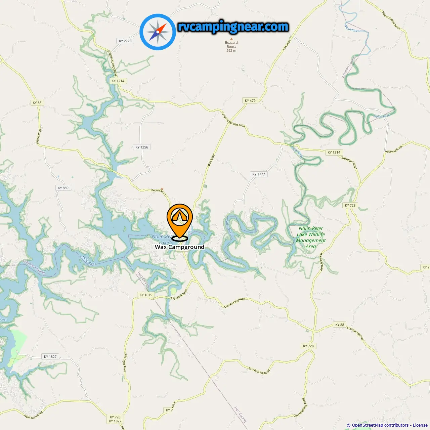430x430 pixels.
Task: Open the License link
Action: coord(420,425)
